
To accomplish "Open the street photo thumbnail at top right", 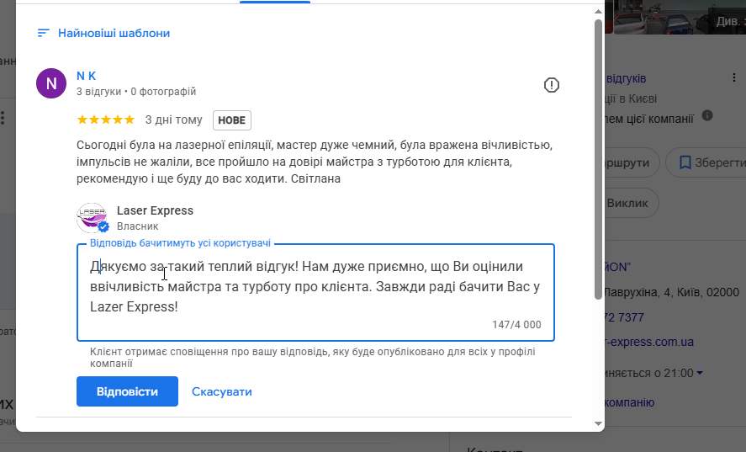I will click(680, 17).
